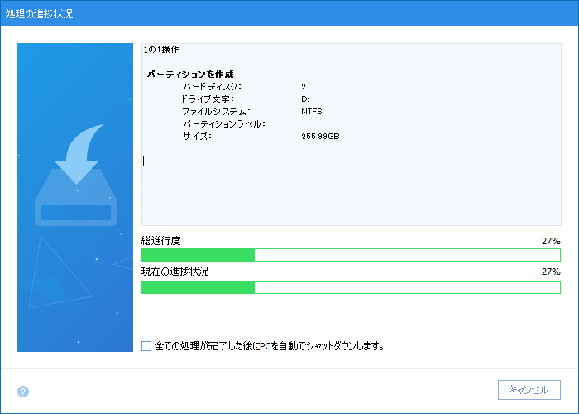Click the 27% next to 現在の進捗状況
Screen dimensions: 579x414
[x=551, y=272]
